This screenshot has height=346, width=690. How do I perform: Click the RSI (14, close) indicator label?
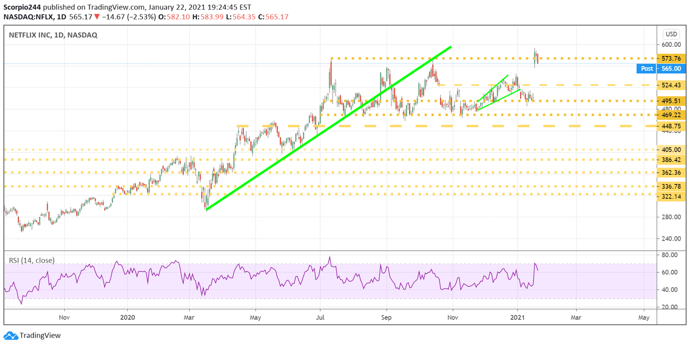31,260
